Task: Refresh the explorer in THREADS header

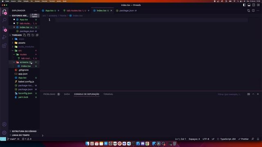Action: 33,35
